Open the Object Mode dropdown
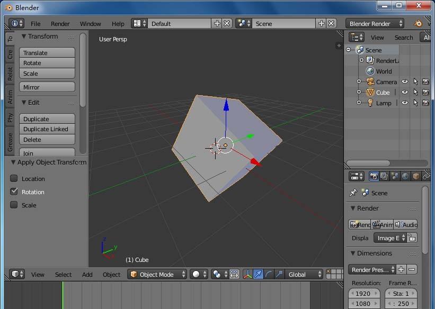Screen dimensions: 435x309 [156, 274]
